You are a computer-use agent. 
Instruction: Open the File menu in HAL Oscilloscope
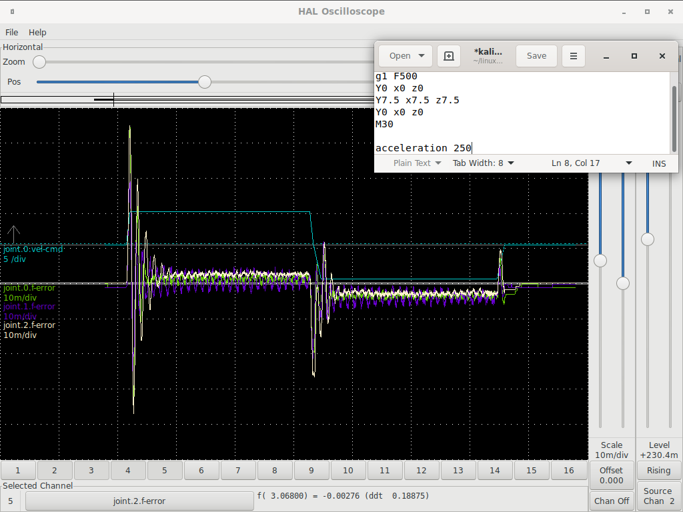click(x=12, y=32)
